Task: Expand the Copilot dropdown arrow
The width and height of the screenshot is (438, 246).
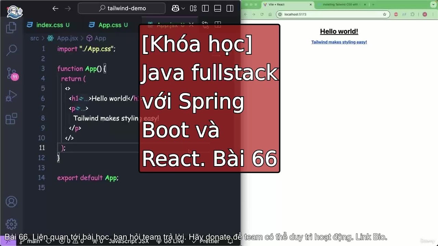Action: [183, 9]
